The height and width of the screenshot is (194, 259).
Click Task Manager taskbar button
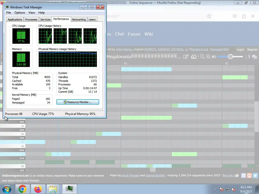tap(69, 189)
